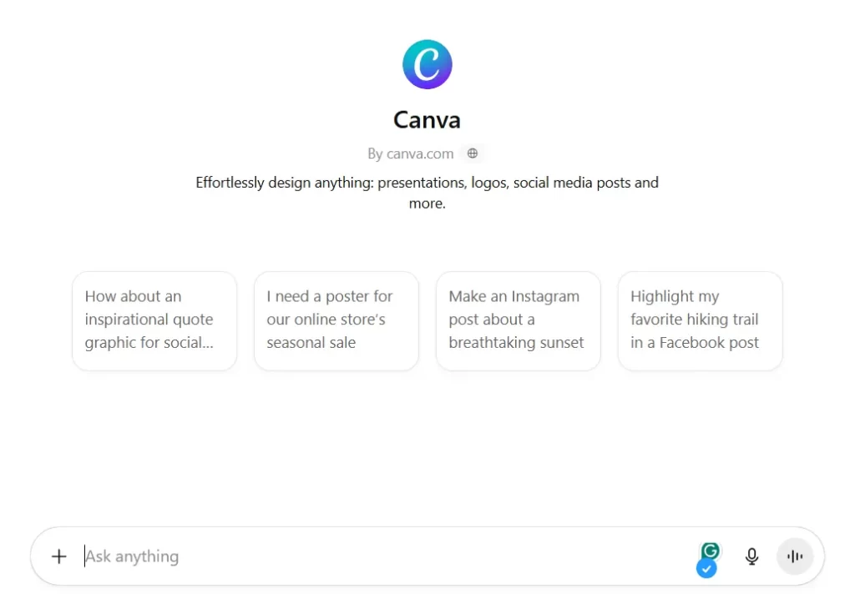Open the plus attachment menu

[58, 556]
